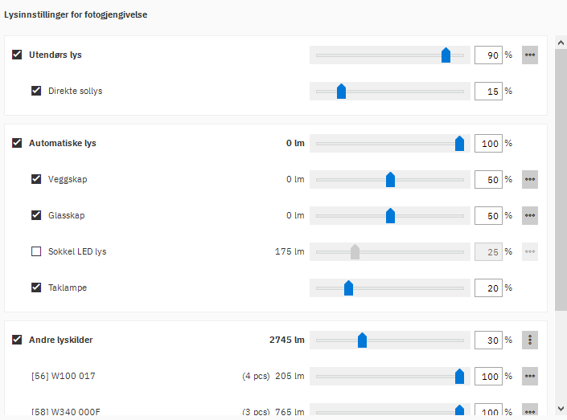This screenshot has height=420, width=567.
Task: Uncheck the Taklampe checkbox
Action: point(36,287)
